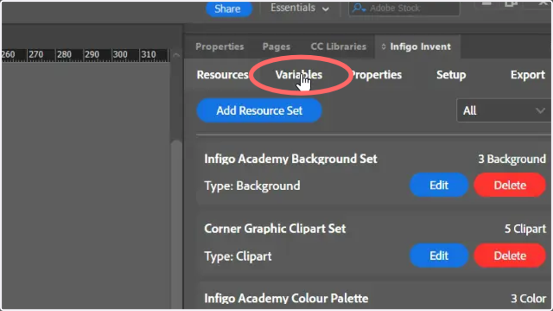
Task: Toggle the Infigo Invent panel collapse arrows
Action: click(384, 47)
